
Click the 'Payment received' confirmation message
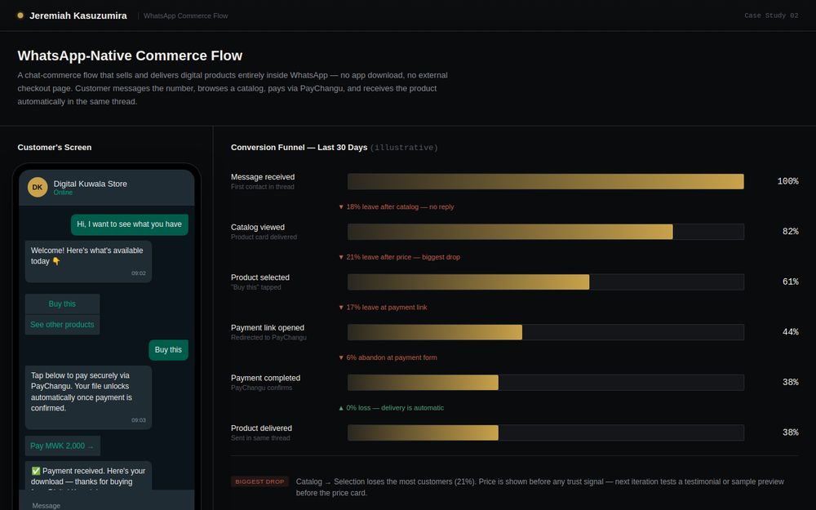[88, 476]
